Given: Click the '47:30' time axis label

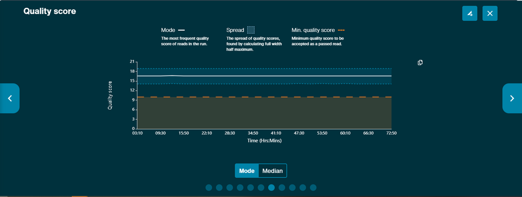Looking at the screenshot, I should tap(299, 133).
